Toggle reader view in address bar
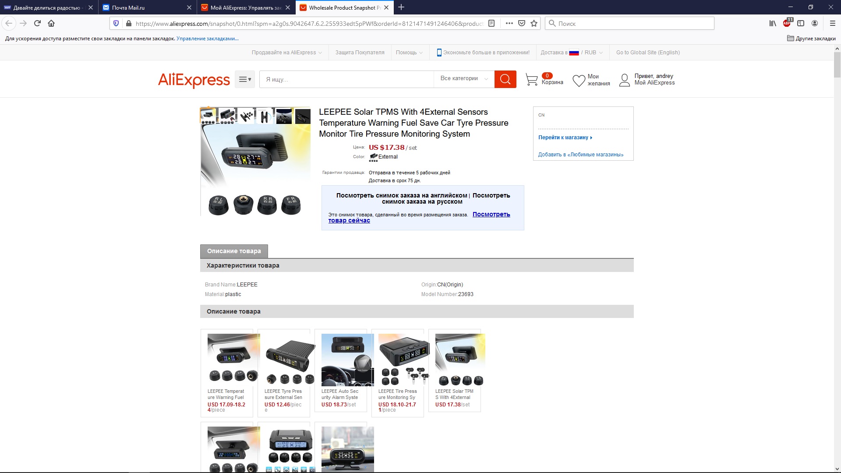 (491, 24)
